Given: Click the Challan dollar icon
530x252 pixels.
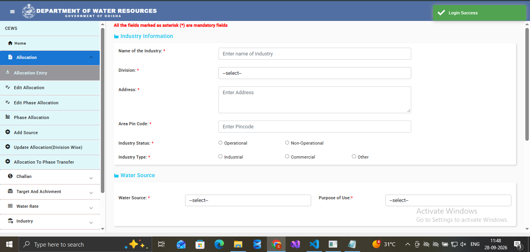Looking at the screenshot, I should coord(10,176).
